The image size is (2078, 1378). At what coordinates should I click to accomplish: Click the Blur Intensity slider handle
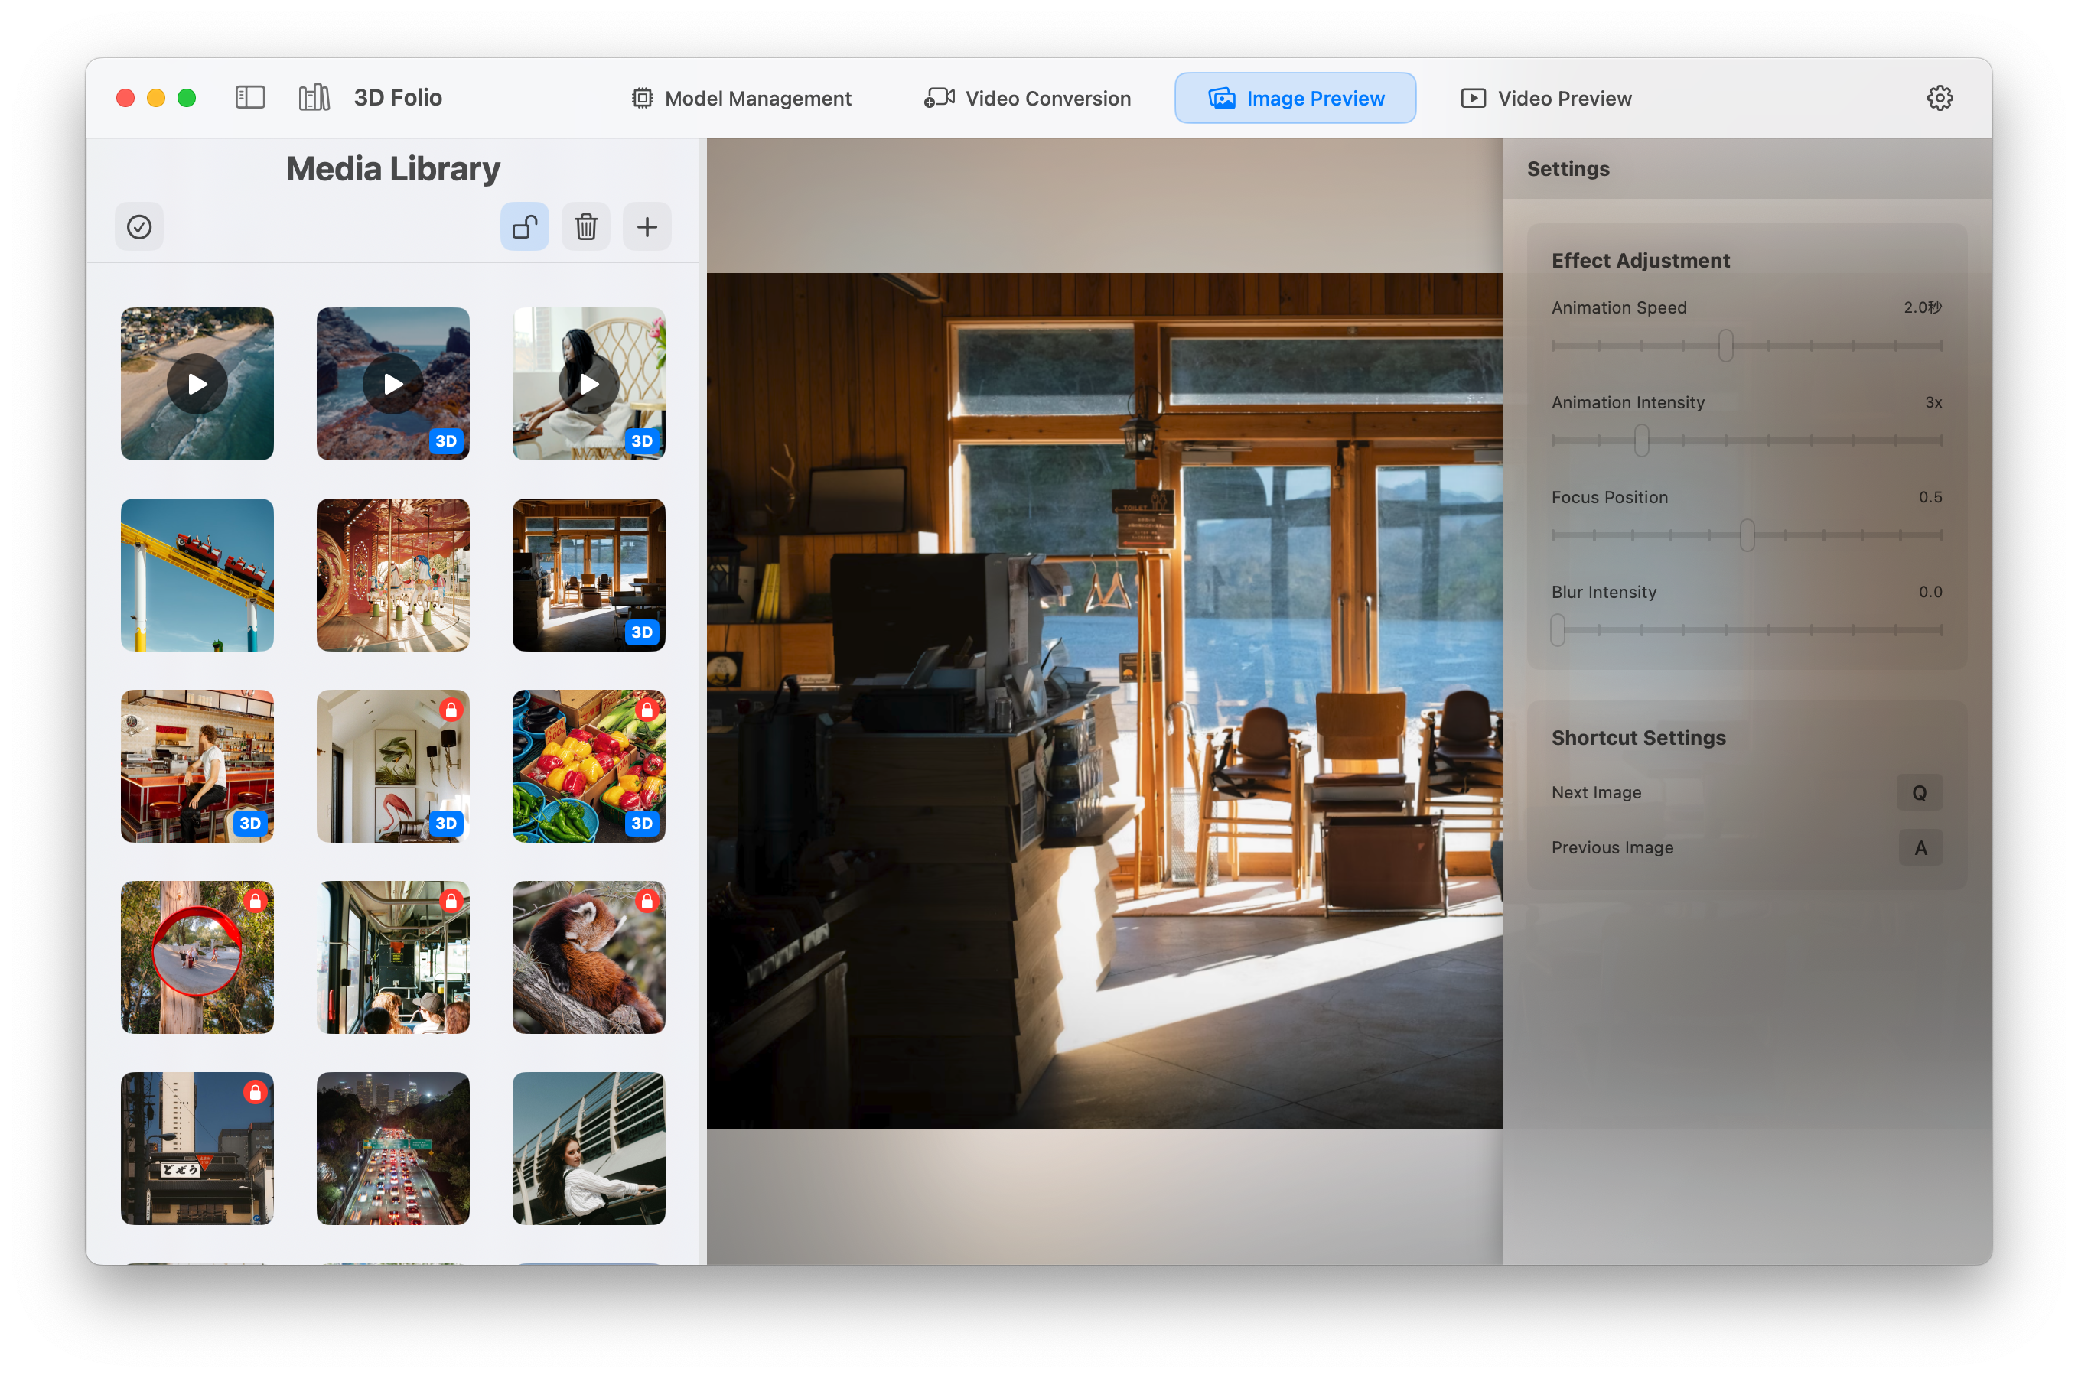pos(1558,630)
